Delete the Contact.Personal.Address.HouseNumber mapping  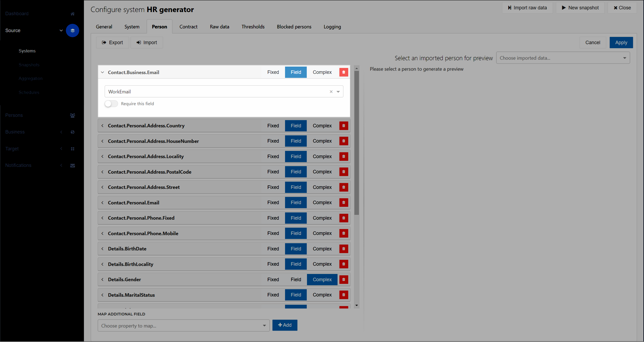pyautogui.click(x=343, y=141)
